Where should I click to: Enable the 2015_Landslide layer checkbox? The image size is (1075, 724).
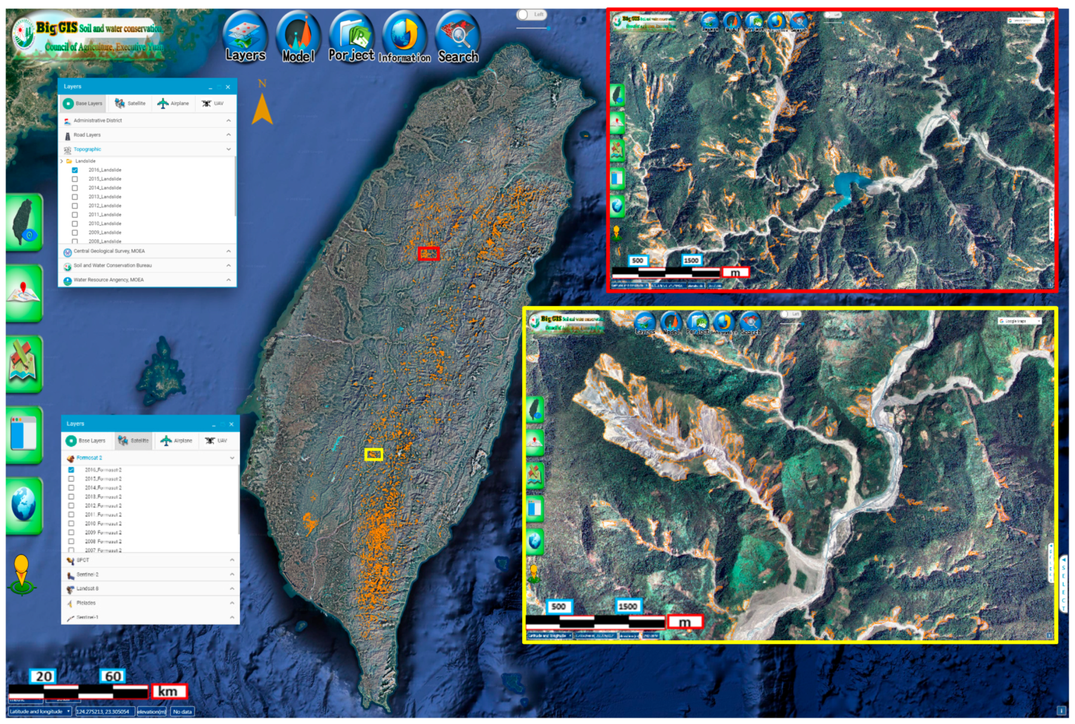75,179
